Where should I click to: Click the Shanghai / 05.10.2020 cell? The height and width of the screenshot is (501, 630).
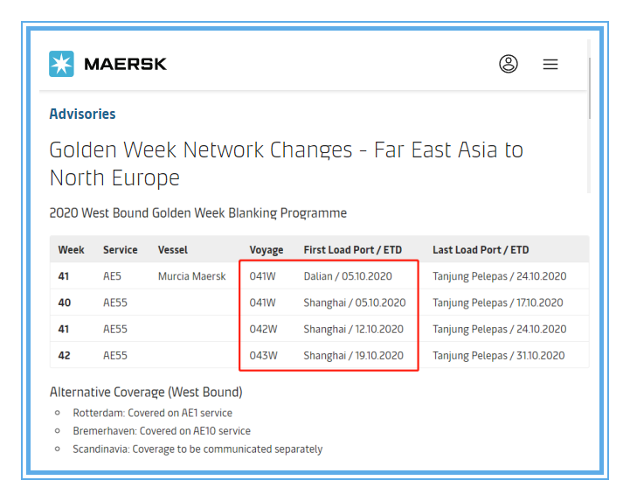coord(355,303)
